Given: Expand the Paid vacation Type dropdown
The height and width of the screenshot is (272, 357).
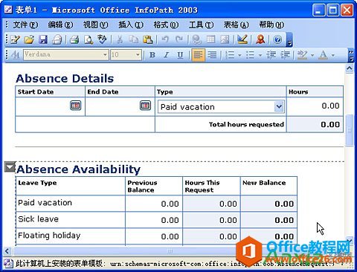Looking at the screenshot, I should pos(279,107).
